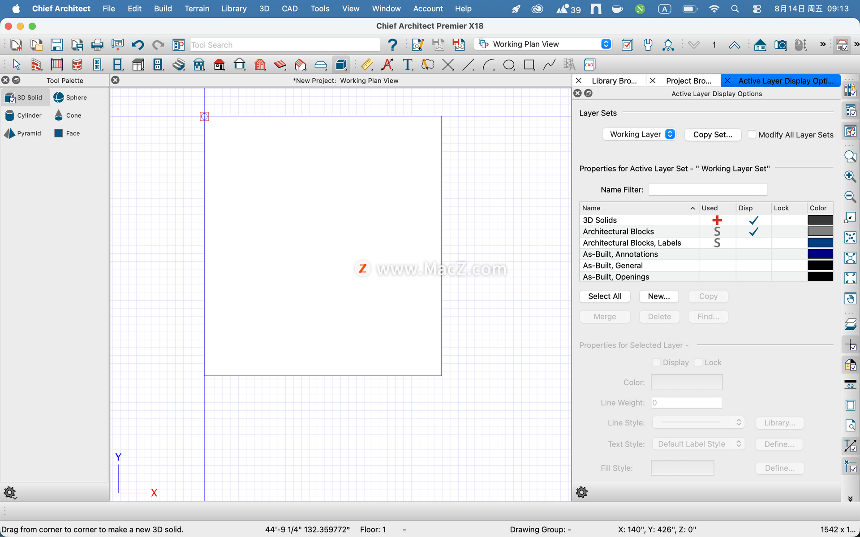Open the Working Plan View dropdown
The width and height of the screenshot is (860, 537).
click(x=543, y=44)
